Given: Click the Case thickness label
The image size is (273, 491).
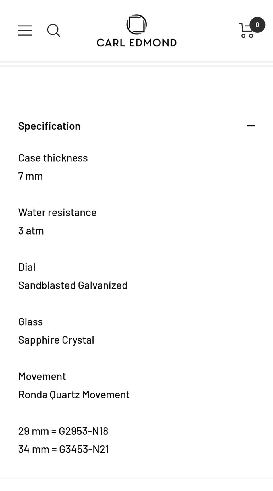Looking at the screenshot, I should [53, 158].
